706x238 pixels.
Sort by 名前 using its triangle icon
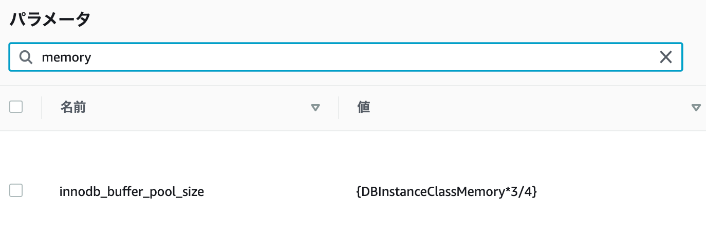pyautogui.click(x=315, y=108)
